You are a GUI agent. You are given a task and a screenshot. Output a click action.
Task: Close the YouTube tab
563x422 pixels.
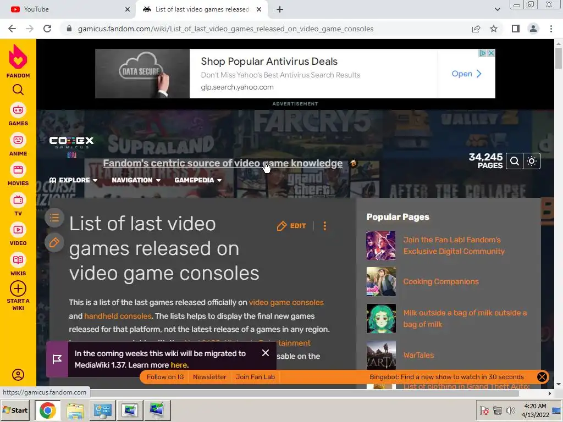click(128, 9)
